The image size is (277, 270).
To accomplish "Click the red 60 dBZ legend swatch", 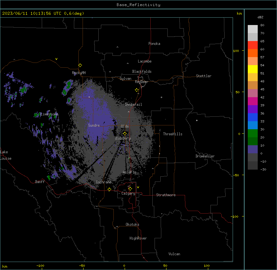I will [x=253, y=45].
